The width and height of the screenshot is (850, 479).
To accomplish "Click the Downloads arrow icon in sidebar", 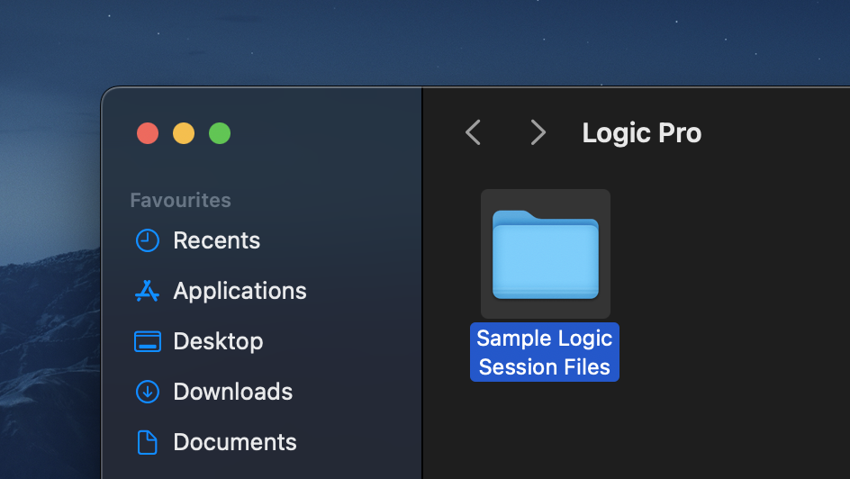I will pos(147,392).
